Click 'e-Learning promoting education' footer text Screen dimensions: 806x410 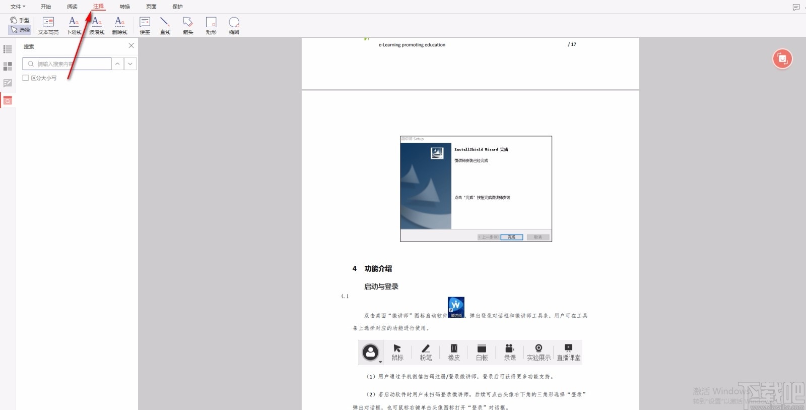tap(412, 45)
